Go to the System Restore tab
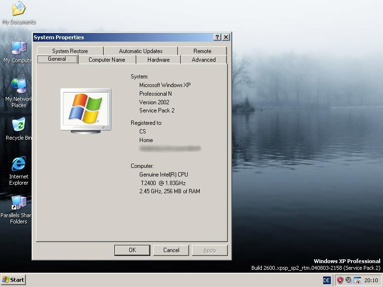This screenshot has width=383, height=287. point(70,51)
